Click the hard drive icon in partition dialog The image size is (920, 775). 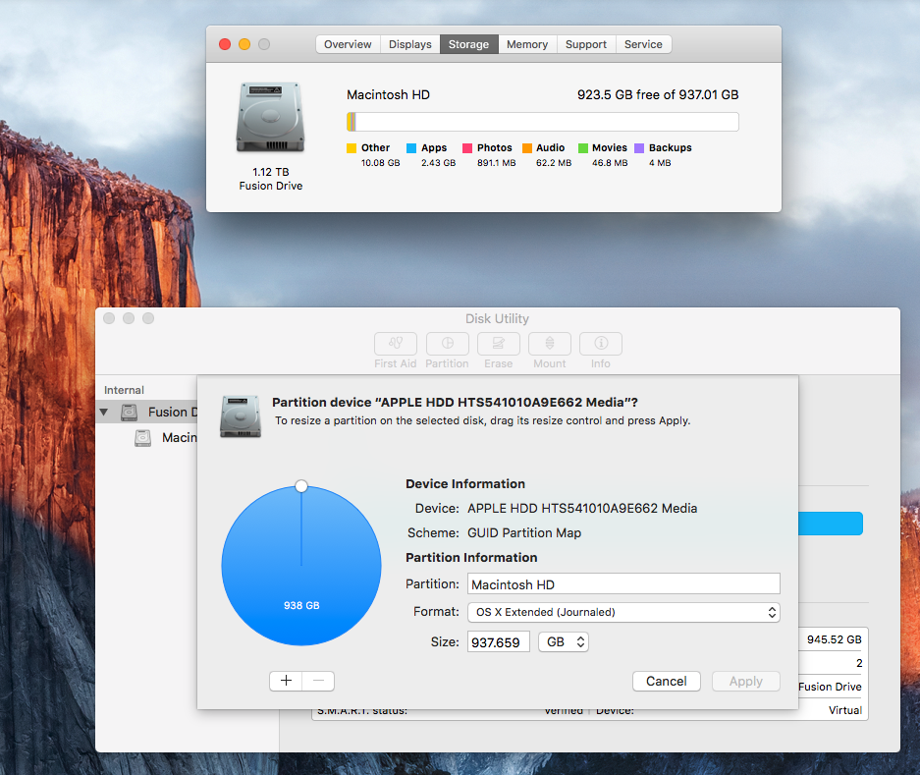point(240,416)
